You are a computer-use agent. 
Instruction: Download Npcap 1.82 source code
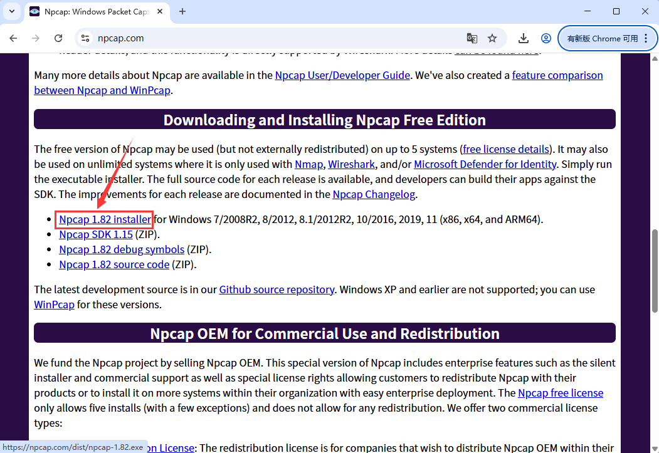pyautogui.click(x=114, y=264)
